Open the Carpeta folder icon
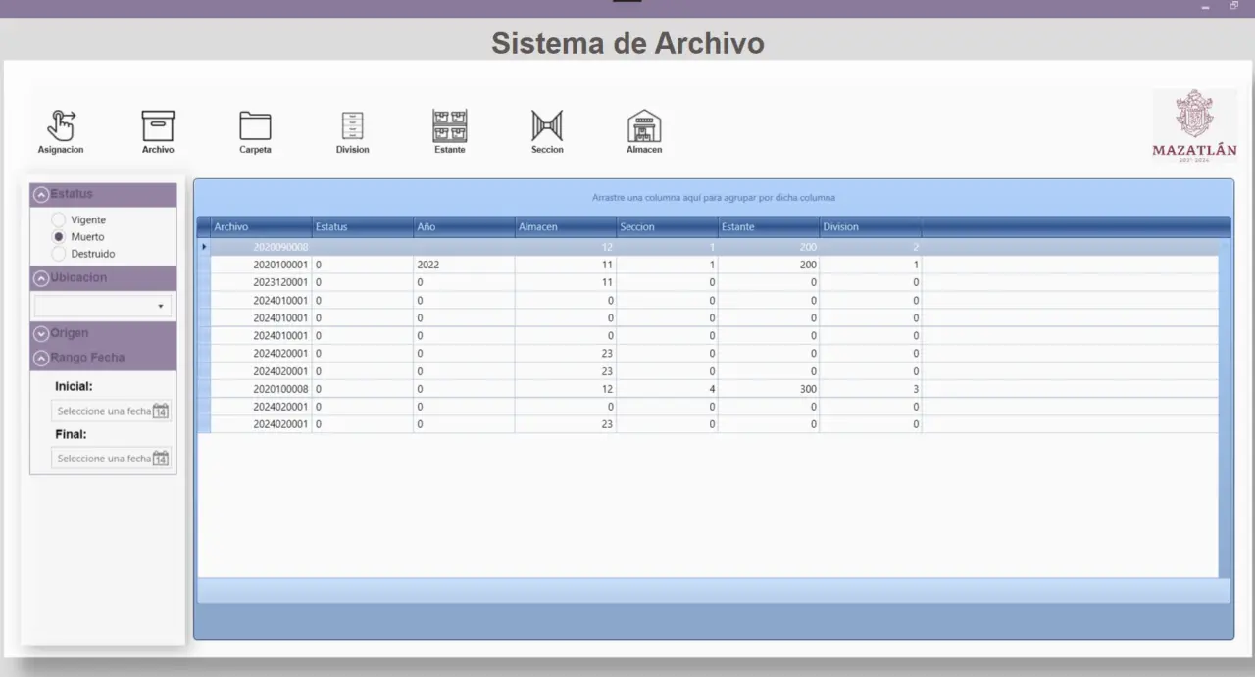Screen dimensions: 1255x677 pyautogui.click(x=255, y=126)
